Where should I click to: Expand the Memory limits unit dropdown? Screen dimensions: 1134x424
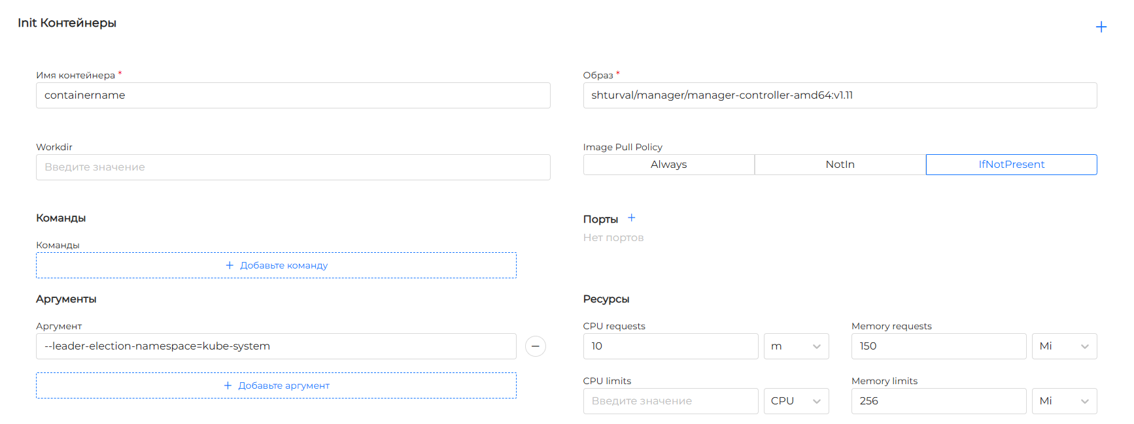coord(1064,401)
